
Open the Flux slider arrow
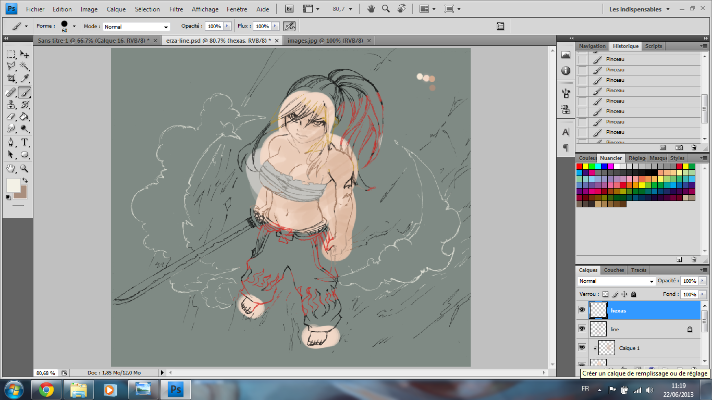(x=275, y=26)
